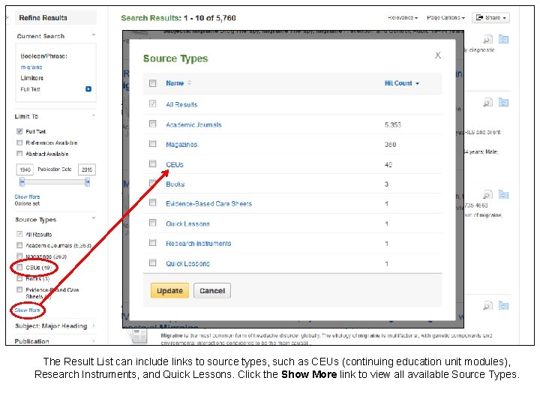
Task: Click the document icon beside the Migraine abstract
Action: [x=137, y=336]
